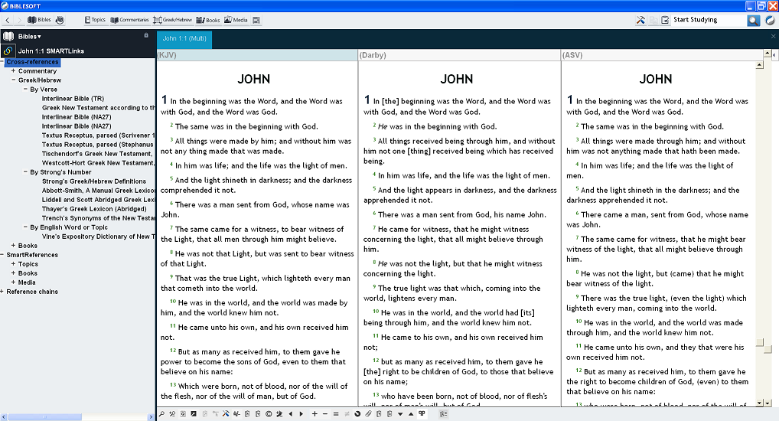Click the hammer tools icon in bottom toolbar

[226, 414]
